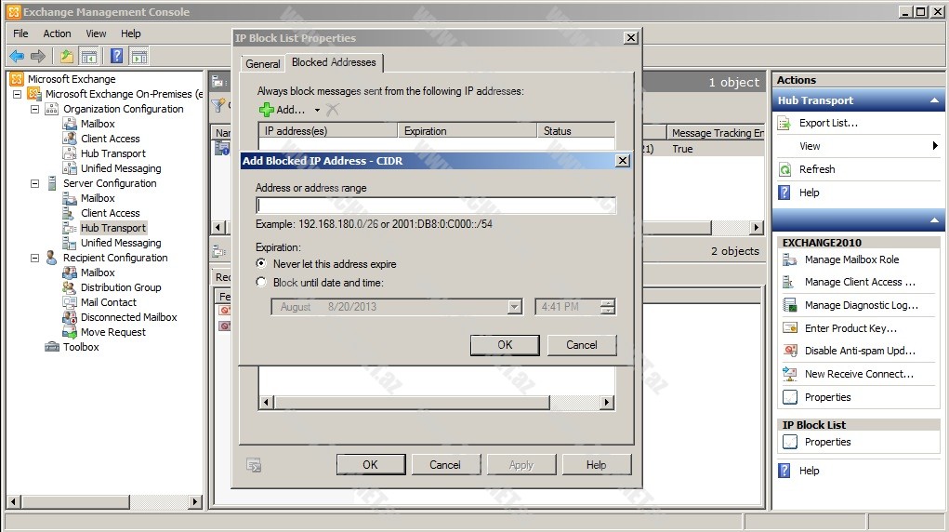Open New Receive Connector wizard icon
This screenshot has width=949, height=532.
[x=790, y=374]
